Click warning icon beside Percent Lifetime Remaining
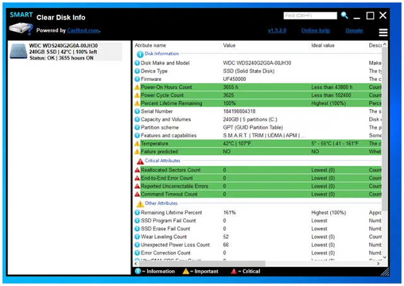 (137, 104)
